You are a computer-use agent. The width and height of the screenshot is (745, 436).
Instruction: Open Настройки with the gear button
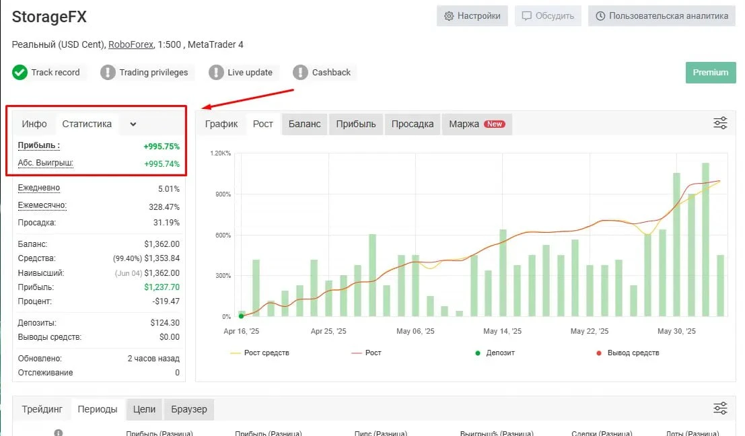[472, 15]
